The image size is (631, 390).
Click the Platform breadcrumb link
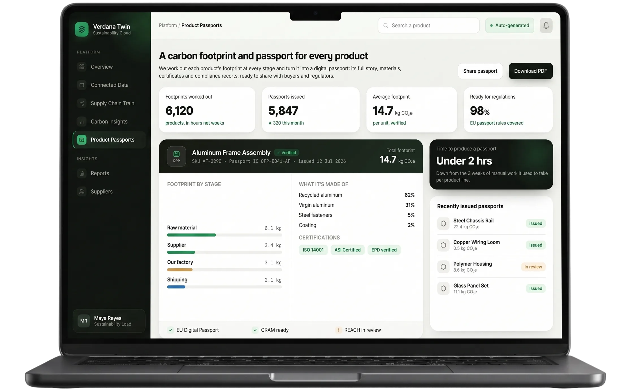pos(168,25)
